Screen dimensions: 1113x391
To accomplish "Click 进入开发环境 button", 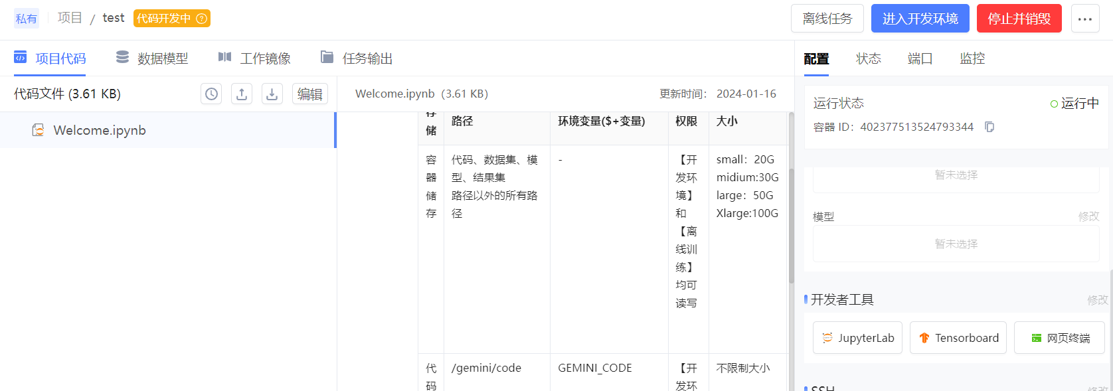I will coord(920,19).
